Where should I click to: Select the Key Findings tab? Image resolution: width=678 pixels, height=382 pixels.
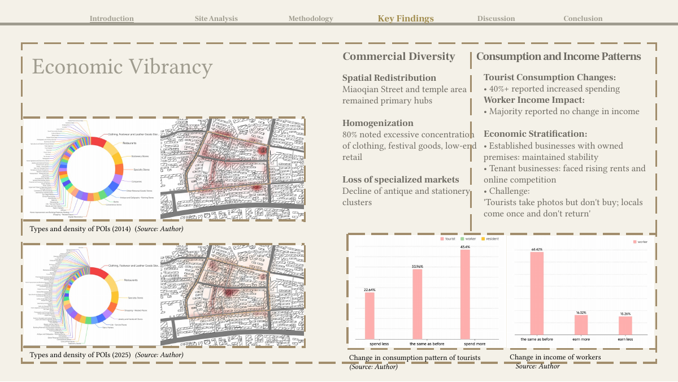(406, 19)
